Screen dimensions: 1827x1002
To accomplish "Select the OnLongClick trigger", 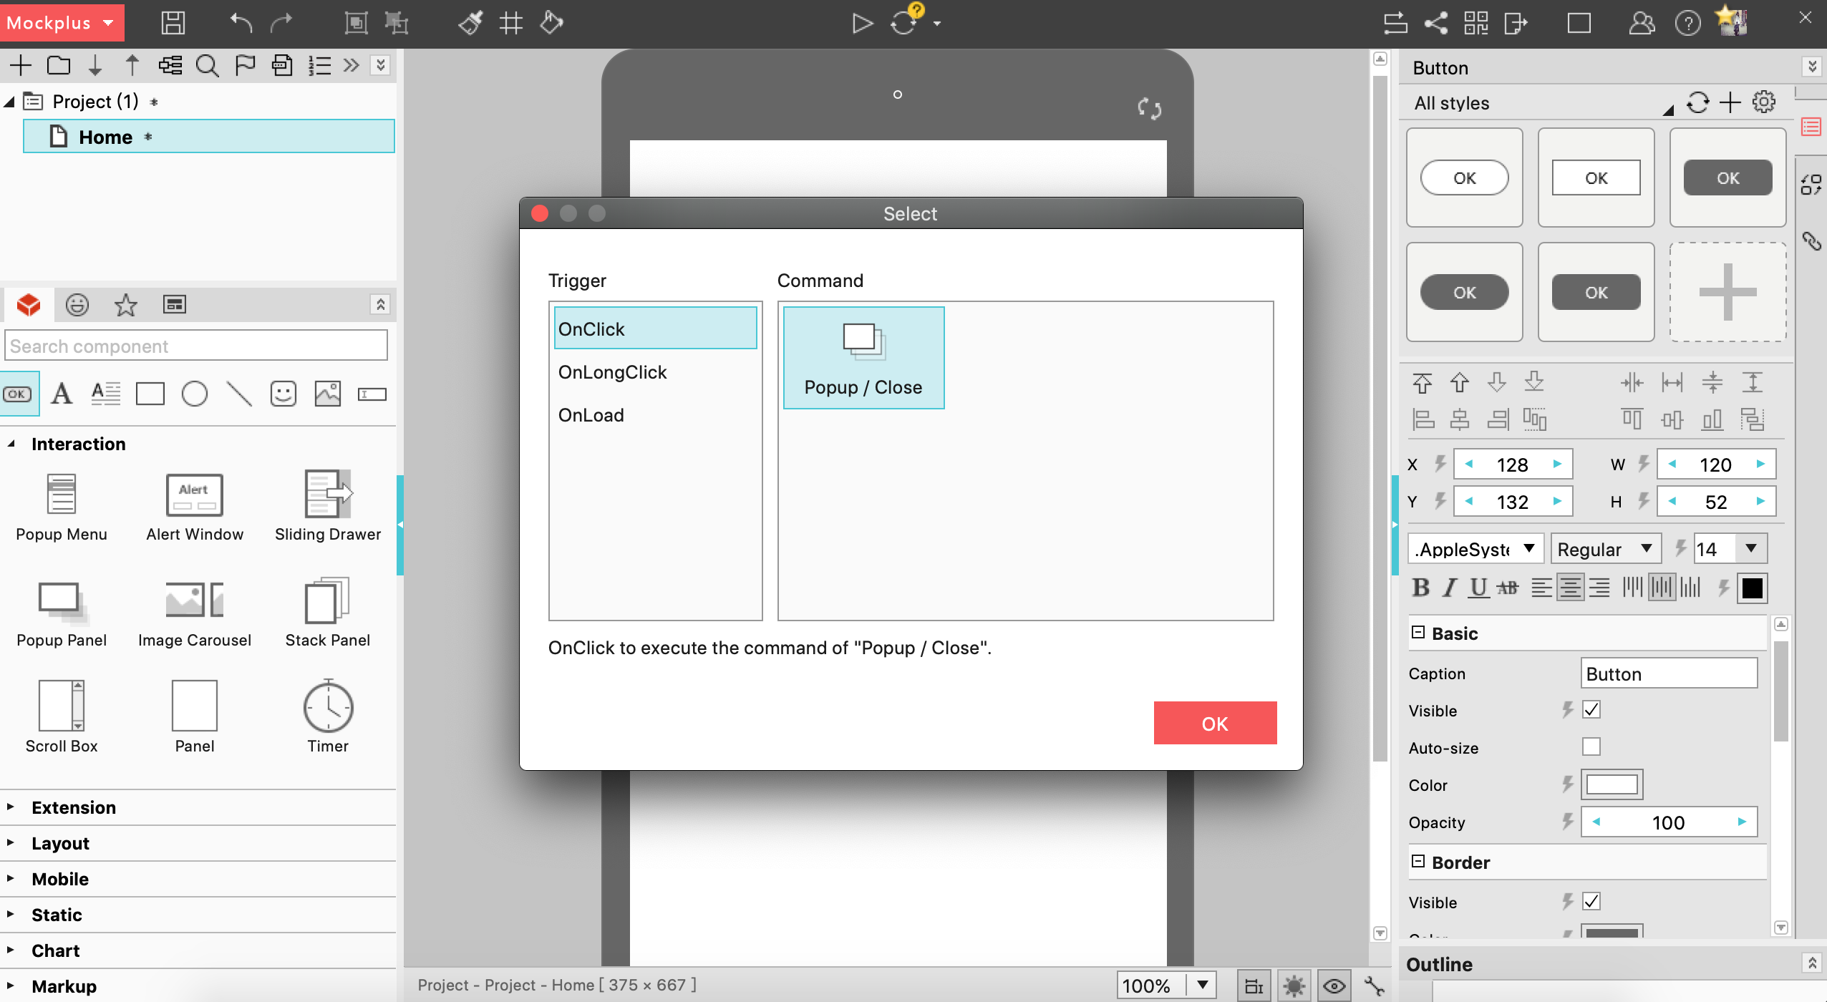I will [612, 372].
